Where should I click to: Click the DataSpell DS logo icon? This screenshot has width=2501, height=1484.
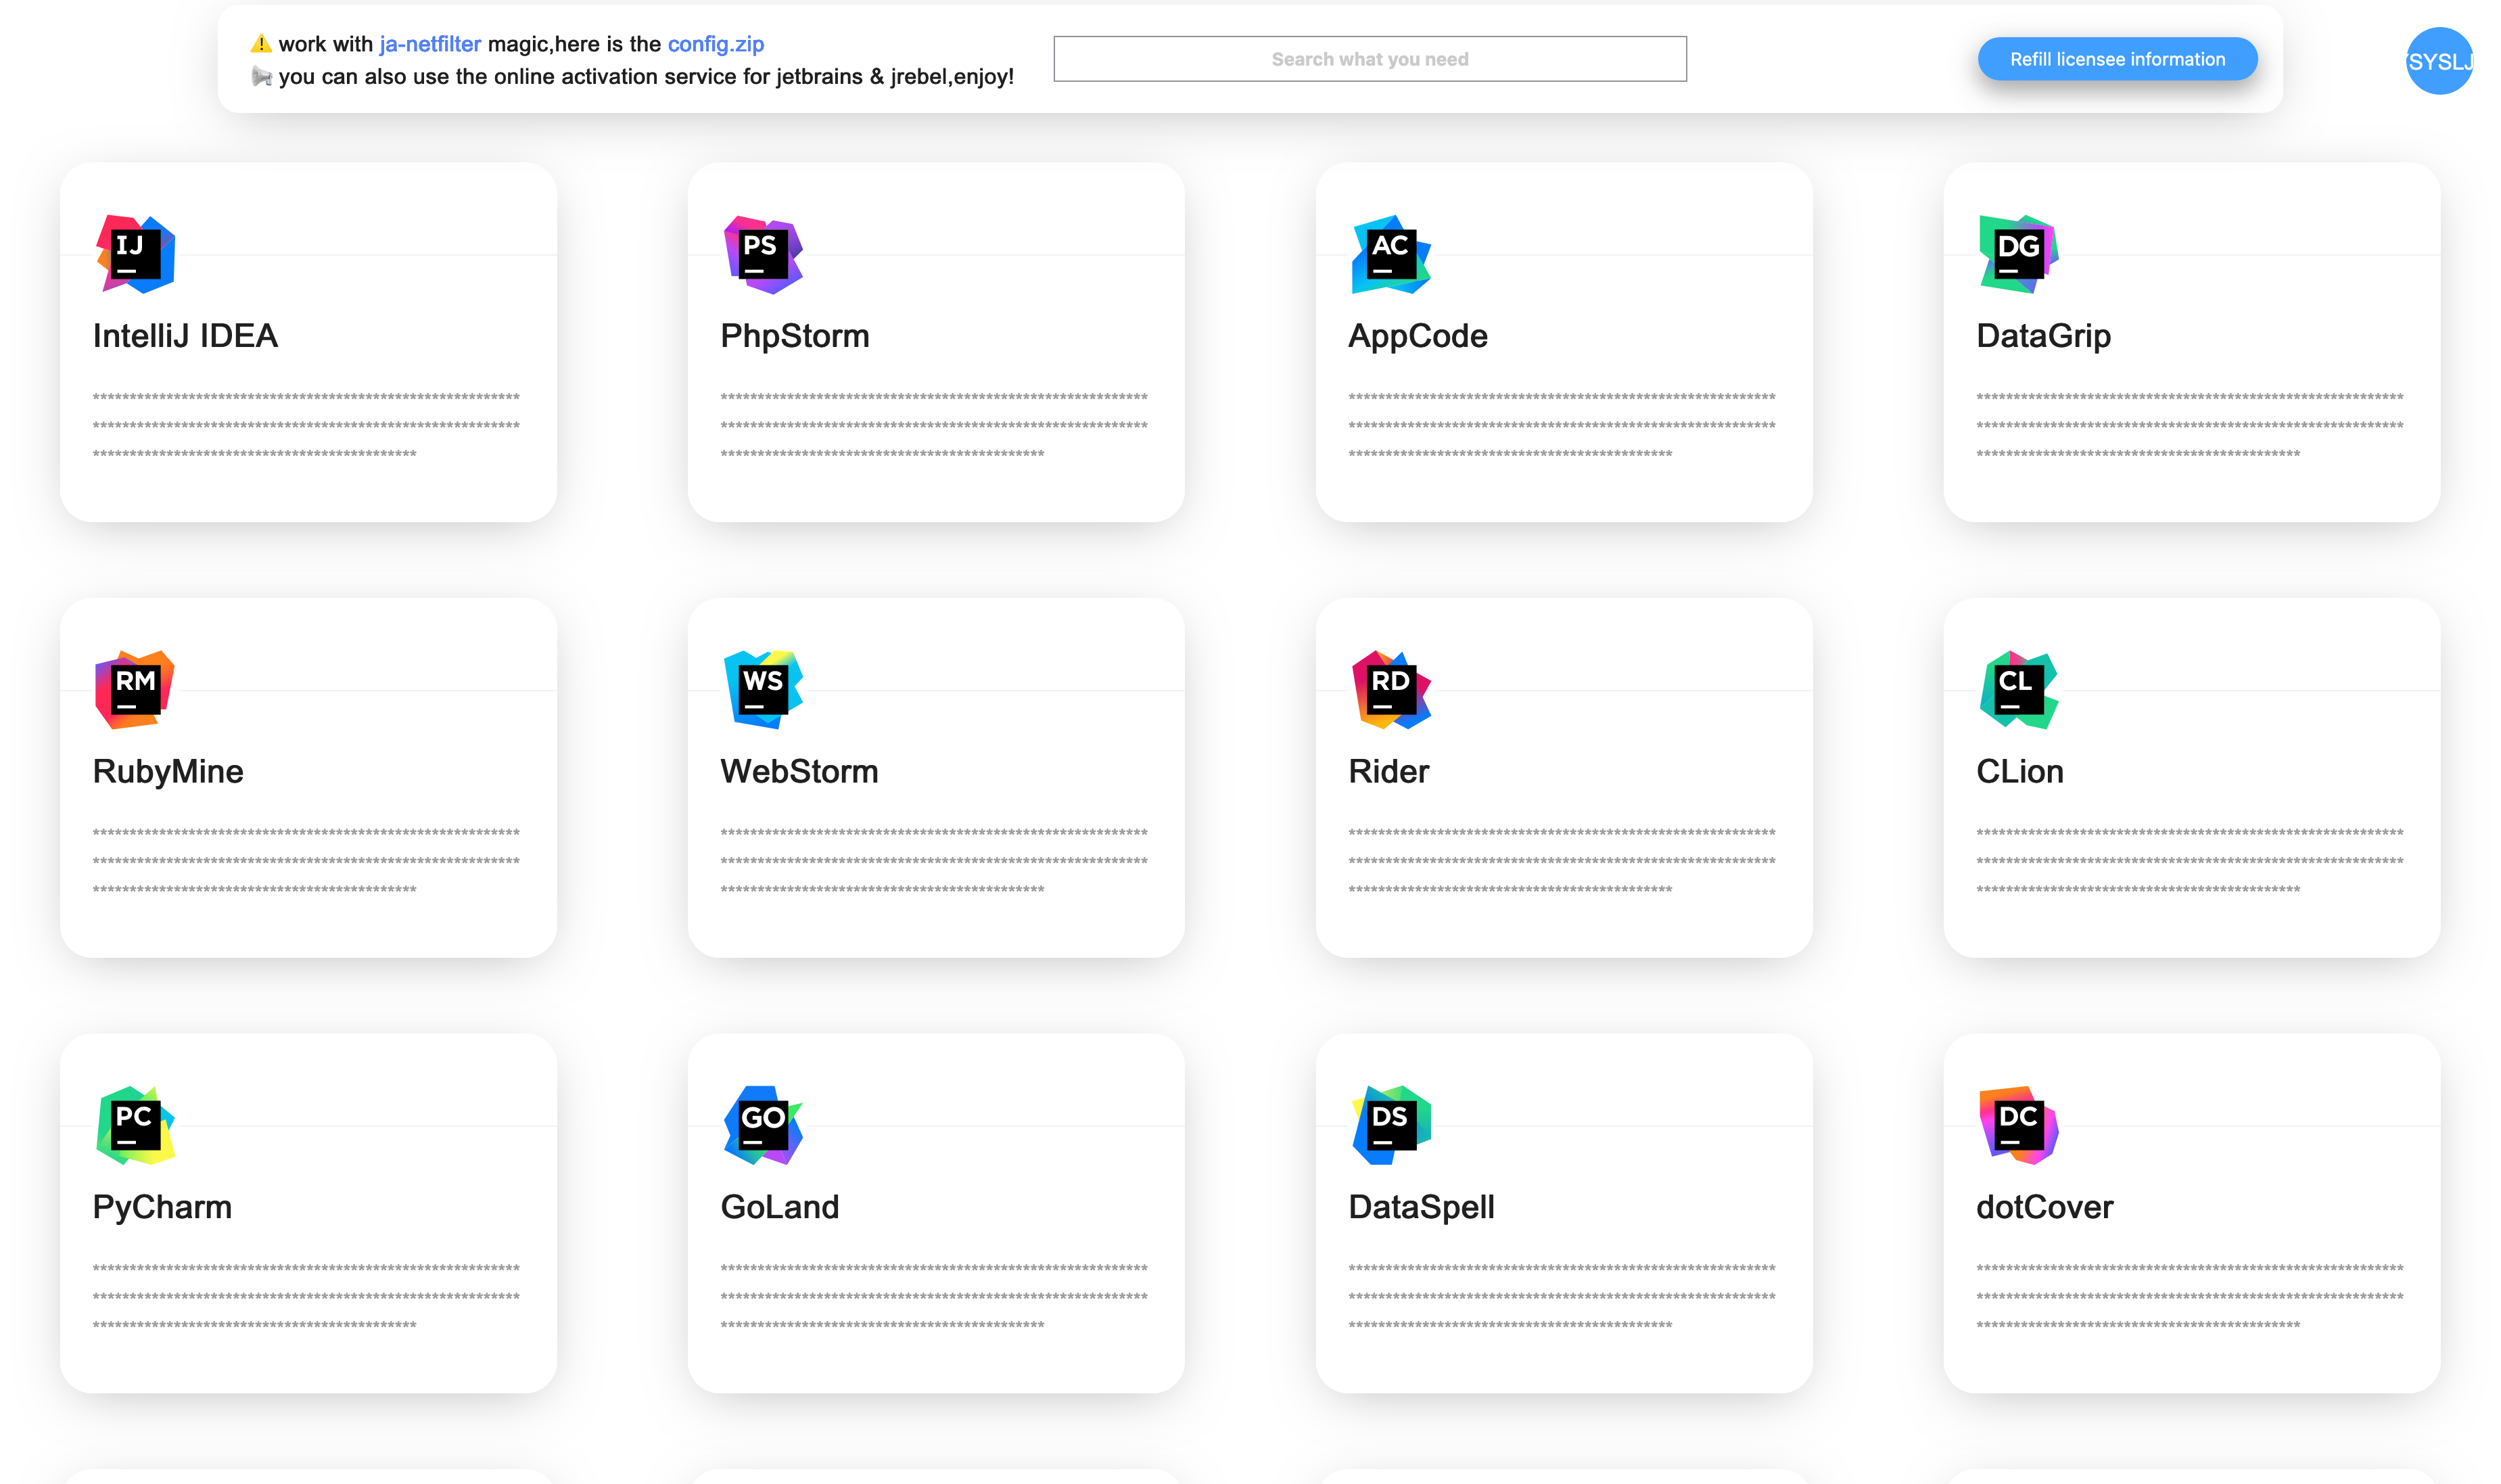pyautogui.click(x=1390, y=1125)
